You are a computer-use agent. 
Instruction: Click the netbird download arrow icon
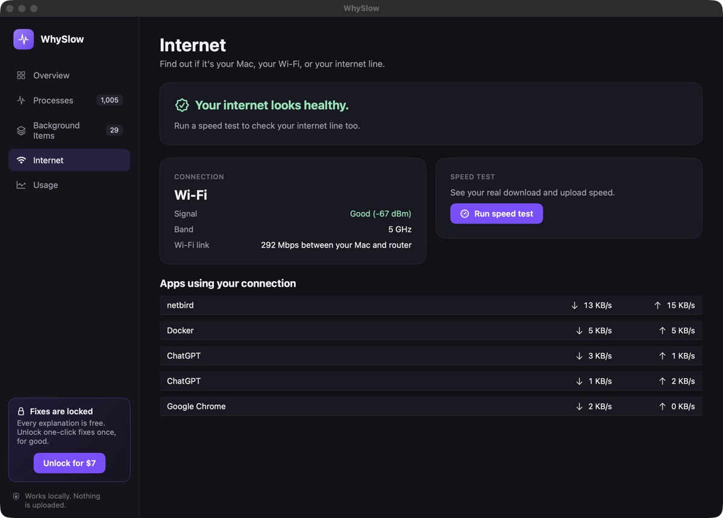pos(574,305)
